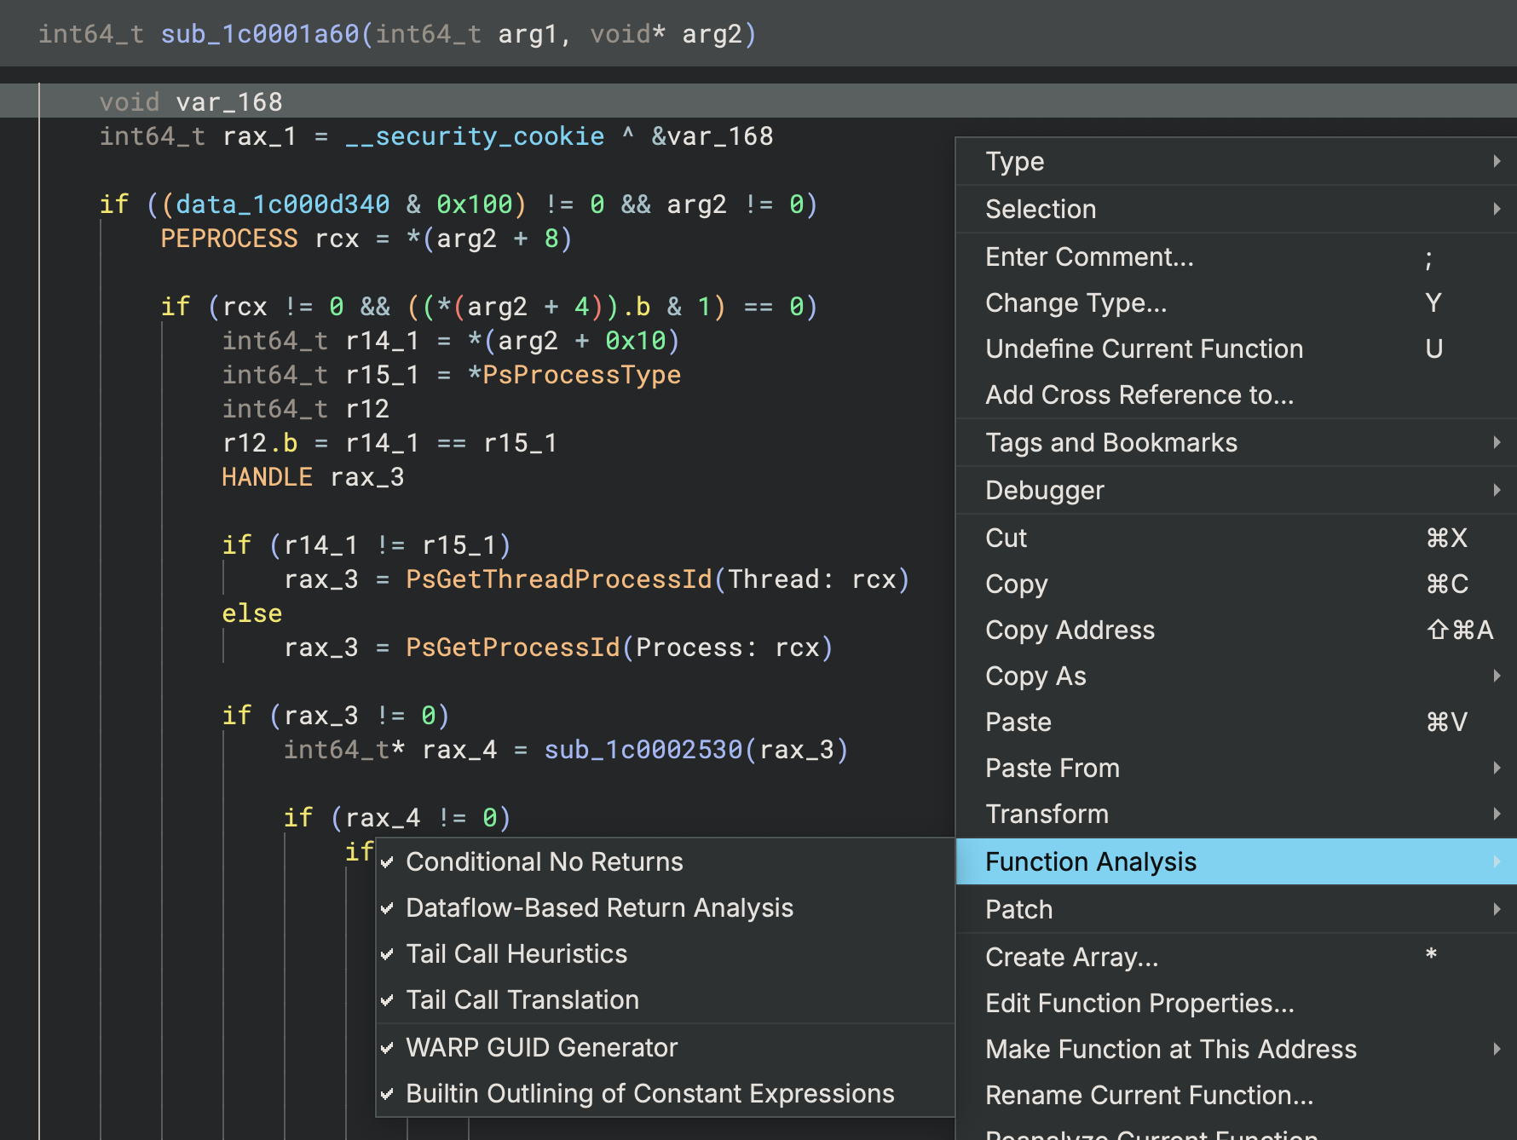Viewport: 1517px width, 1140px height.
Task: Expand Make Function at This Address submenu
Action: (1236, 1049)
